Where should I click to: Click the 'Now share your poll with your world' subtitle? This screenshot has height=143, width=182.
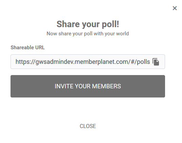click(88, 34)
